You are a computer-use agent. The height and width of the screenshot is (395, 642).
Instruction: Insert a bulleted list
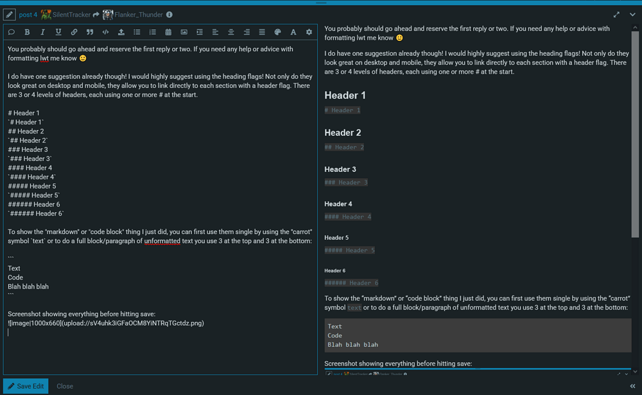coord(137,32)
